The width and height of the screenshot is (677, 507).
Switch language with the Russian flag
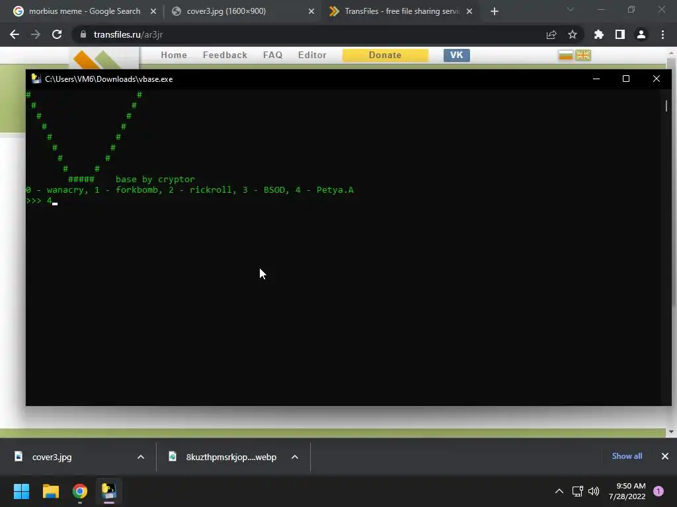click(566, 55)
